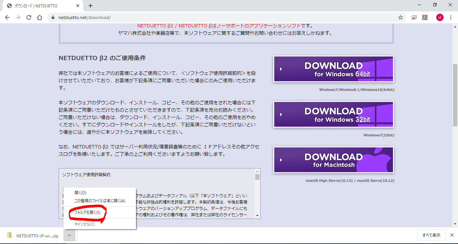Click the heading NETDUETTO β2 のご使用条件
The height and width of the screenshot is (244, 458).
click(x=102, y=58)
